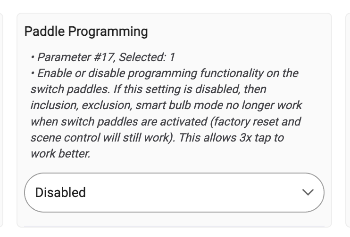Click the word Programming in the heading
The image size is (350, 237).
click(108, 32)
